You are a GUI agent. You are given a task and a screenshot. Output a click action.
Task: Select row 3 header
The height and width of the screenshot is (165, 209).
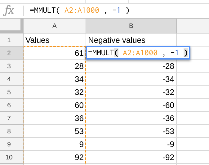tap(11, 66)
